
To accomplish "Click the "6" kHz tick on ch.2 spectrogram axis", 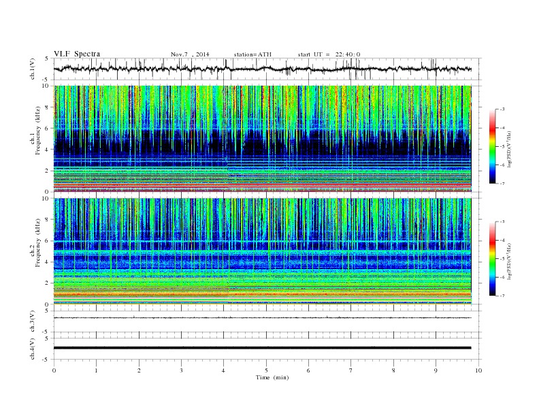I will coord(48,241).
